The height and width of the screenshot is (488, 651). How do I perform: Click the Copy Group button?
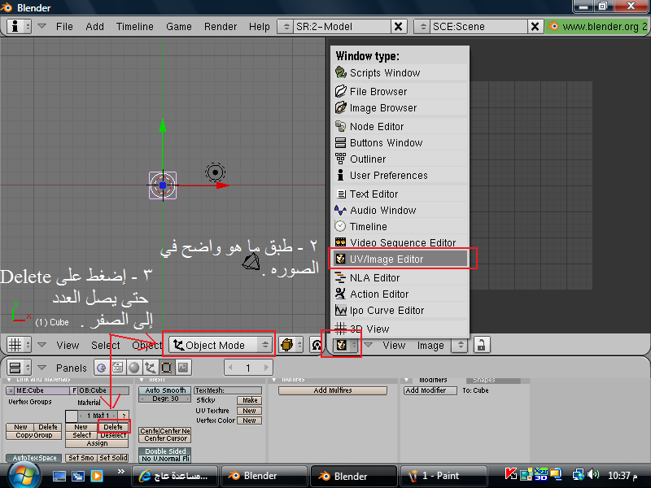[x=34, y=435]
